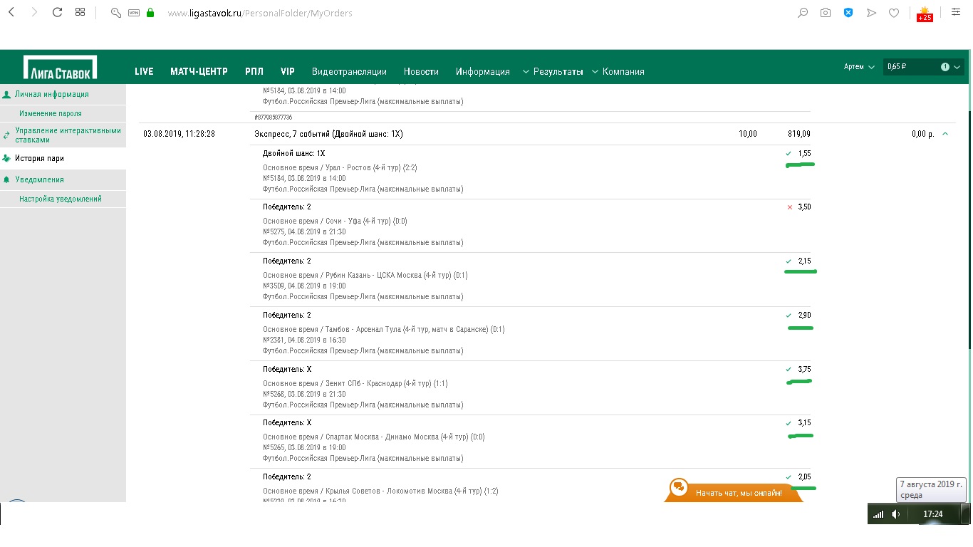
Task: Click bet ID #877085877736
Action: pos(273,118)
